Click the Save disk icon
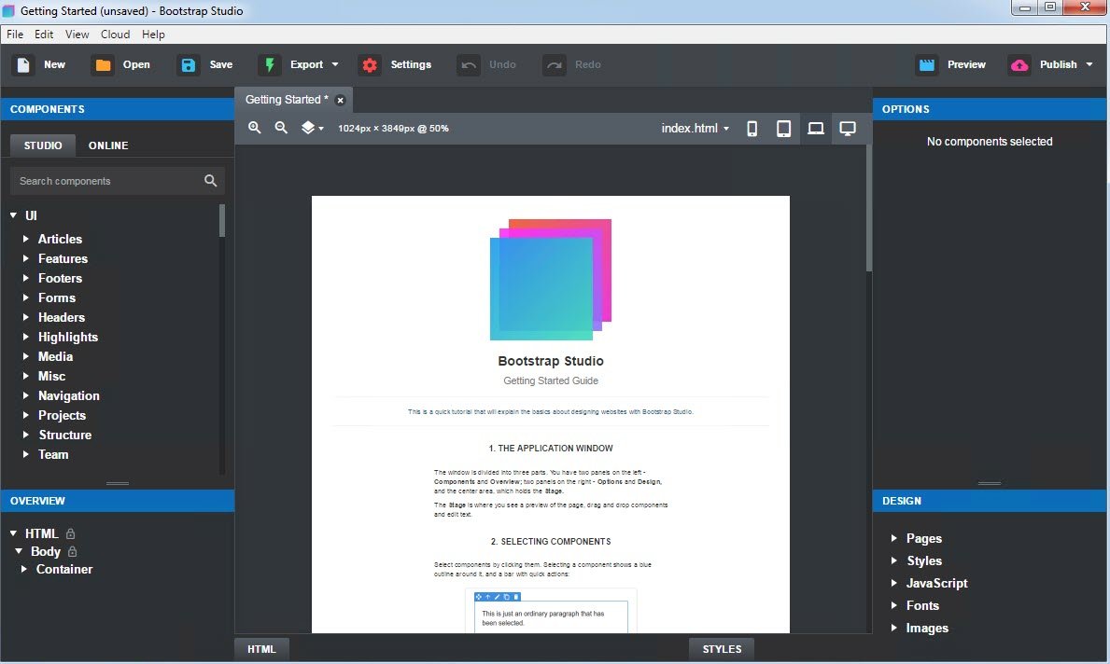This screenshot has height=664, width=1110. [x=189, y=65]
